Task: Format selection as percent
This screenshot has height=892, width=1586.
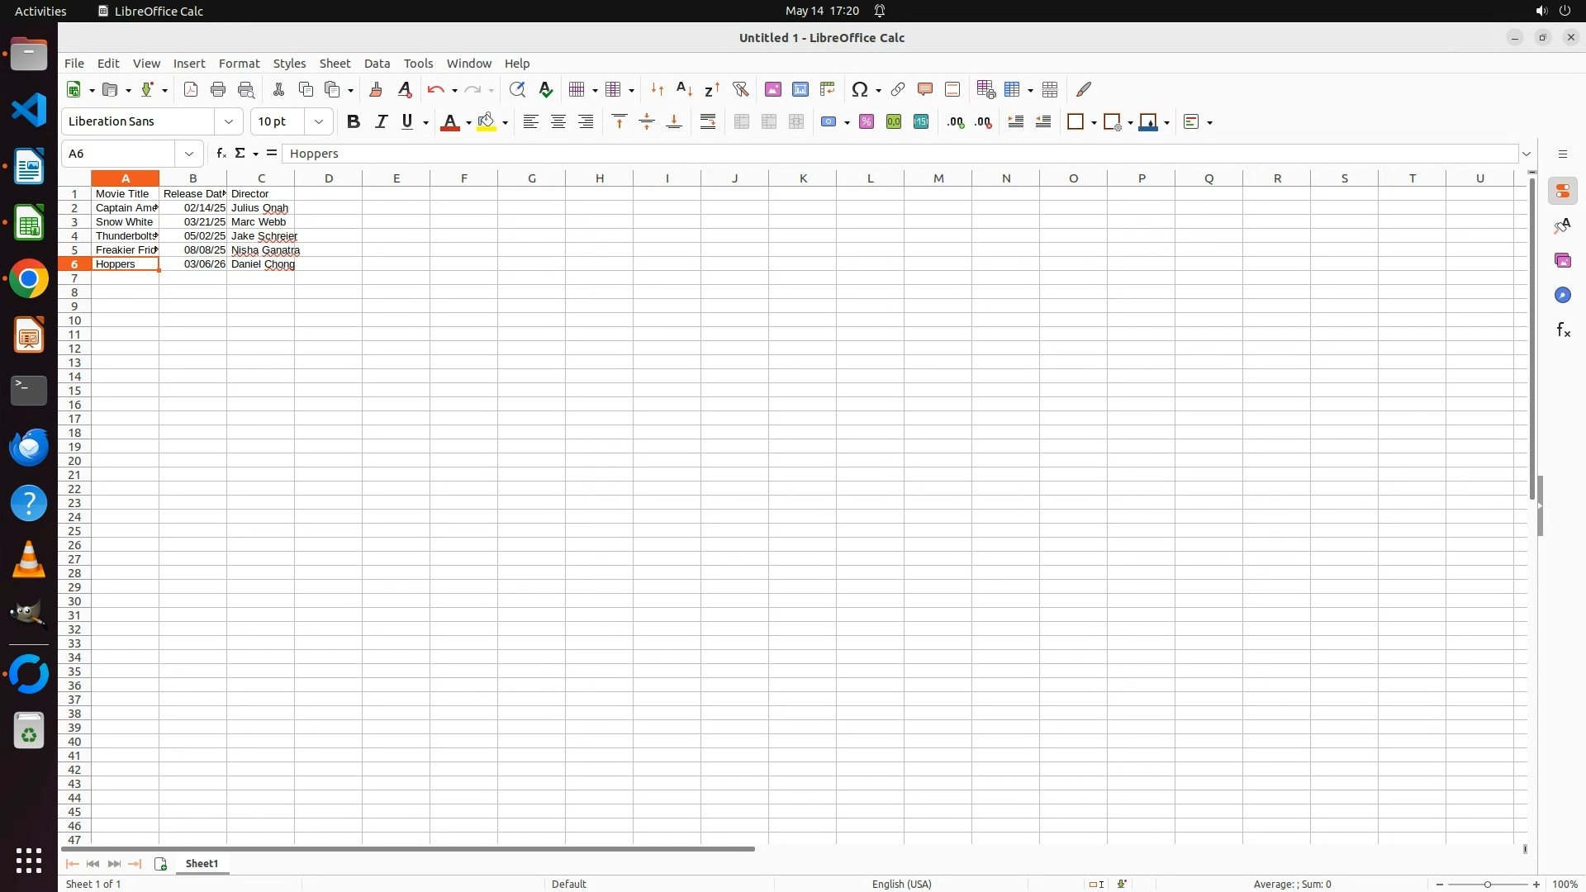Action: point(867,122)
